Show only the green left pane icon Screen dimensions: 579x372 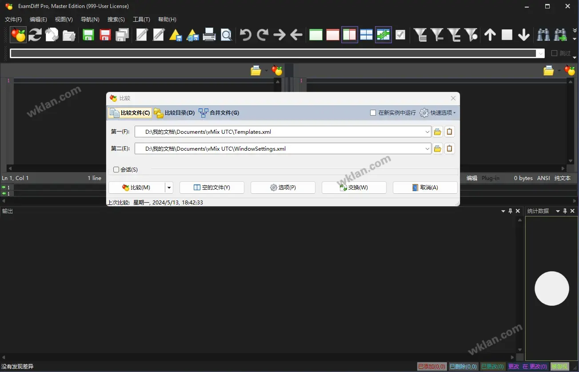coord(316,35)
